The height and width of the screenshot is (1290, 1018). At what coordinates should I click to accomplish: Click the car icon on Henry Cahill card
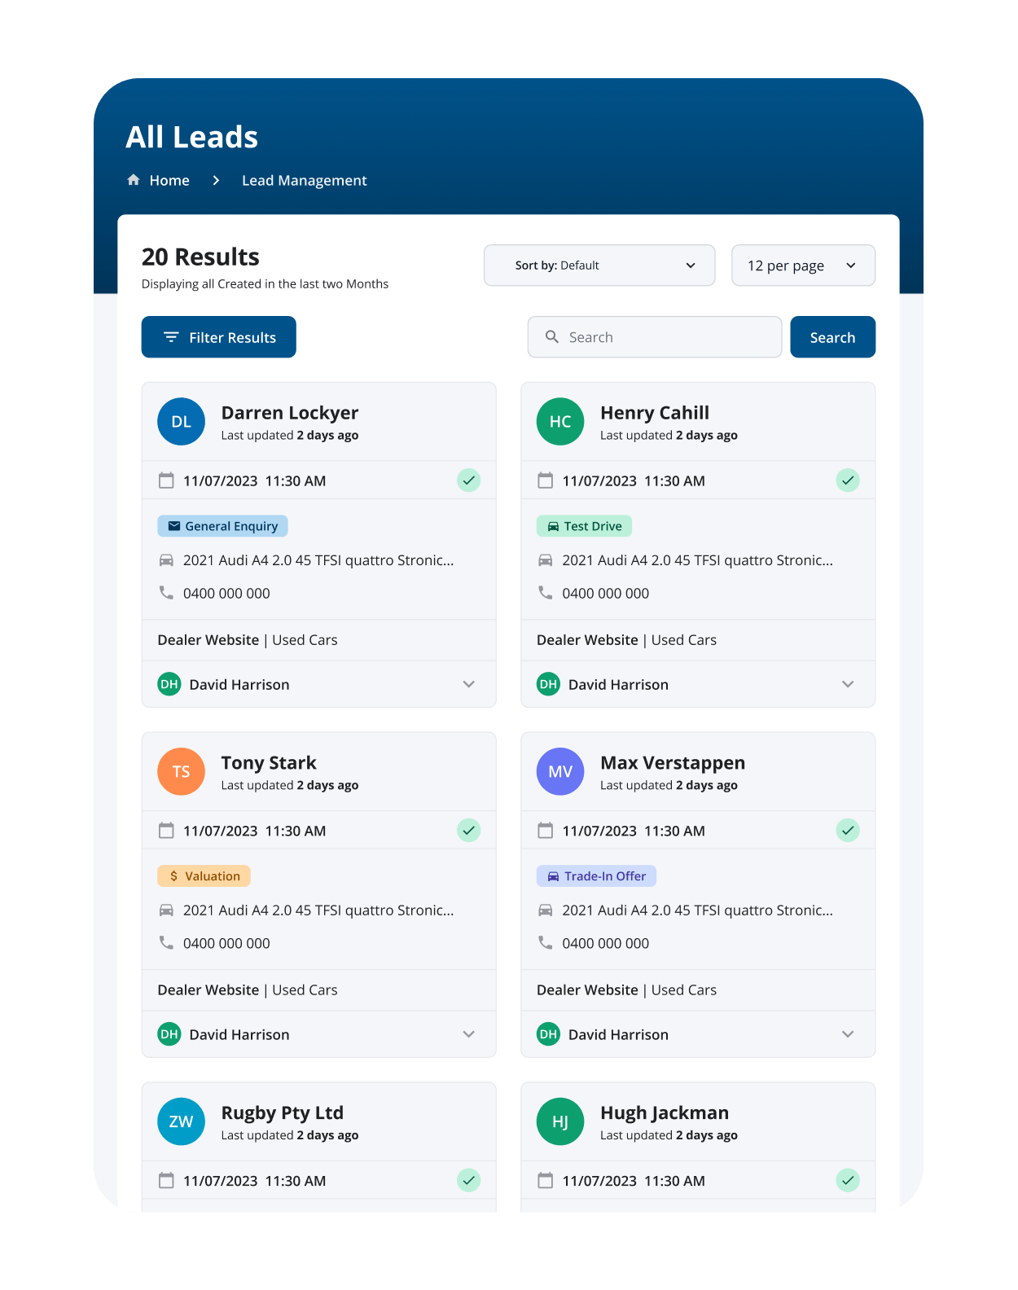pos(546,560)
